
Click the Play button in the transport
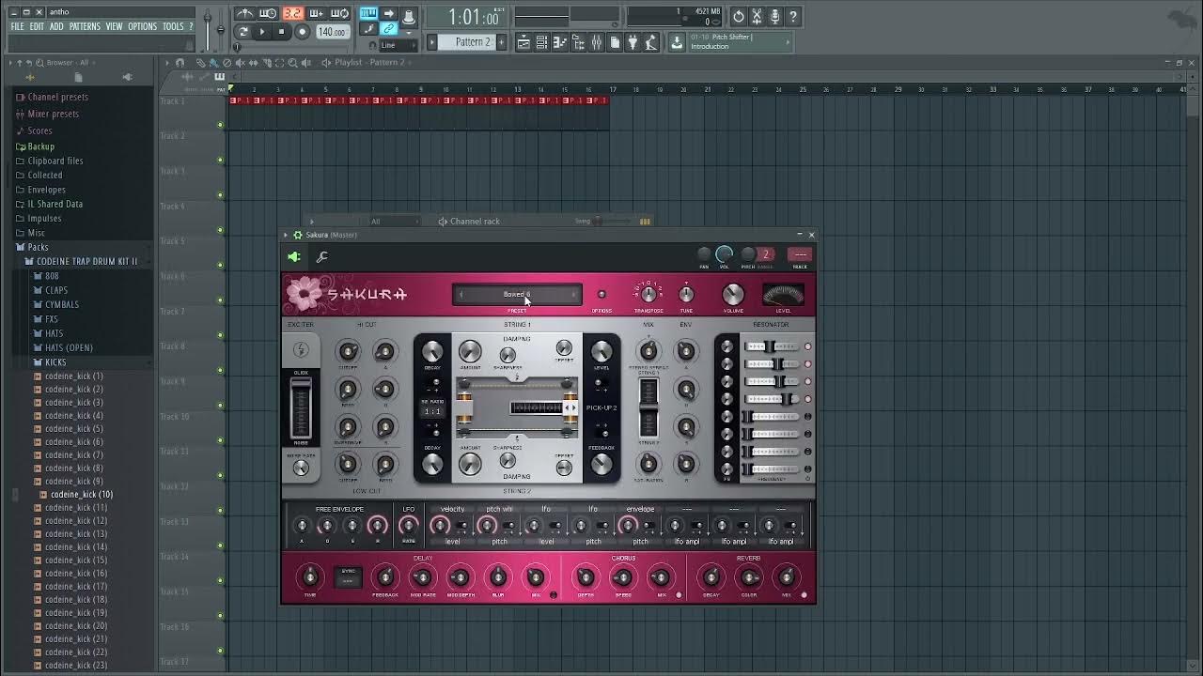(x=262, y=32)
